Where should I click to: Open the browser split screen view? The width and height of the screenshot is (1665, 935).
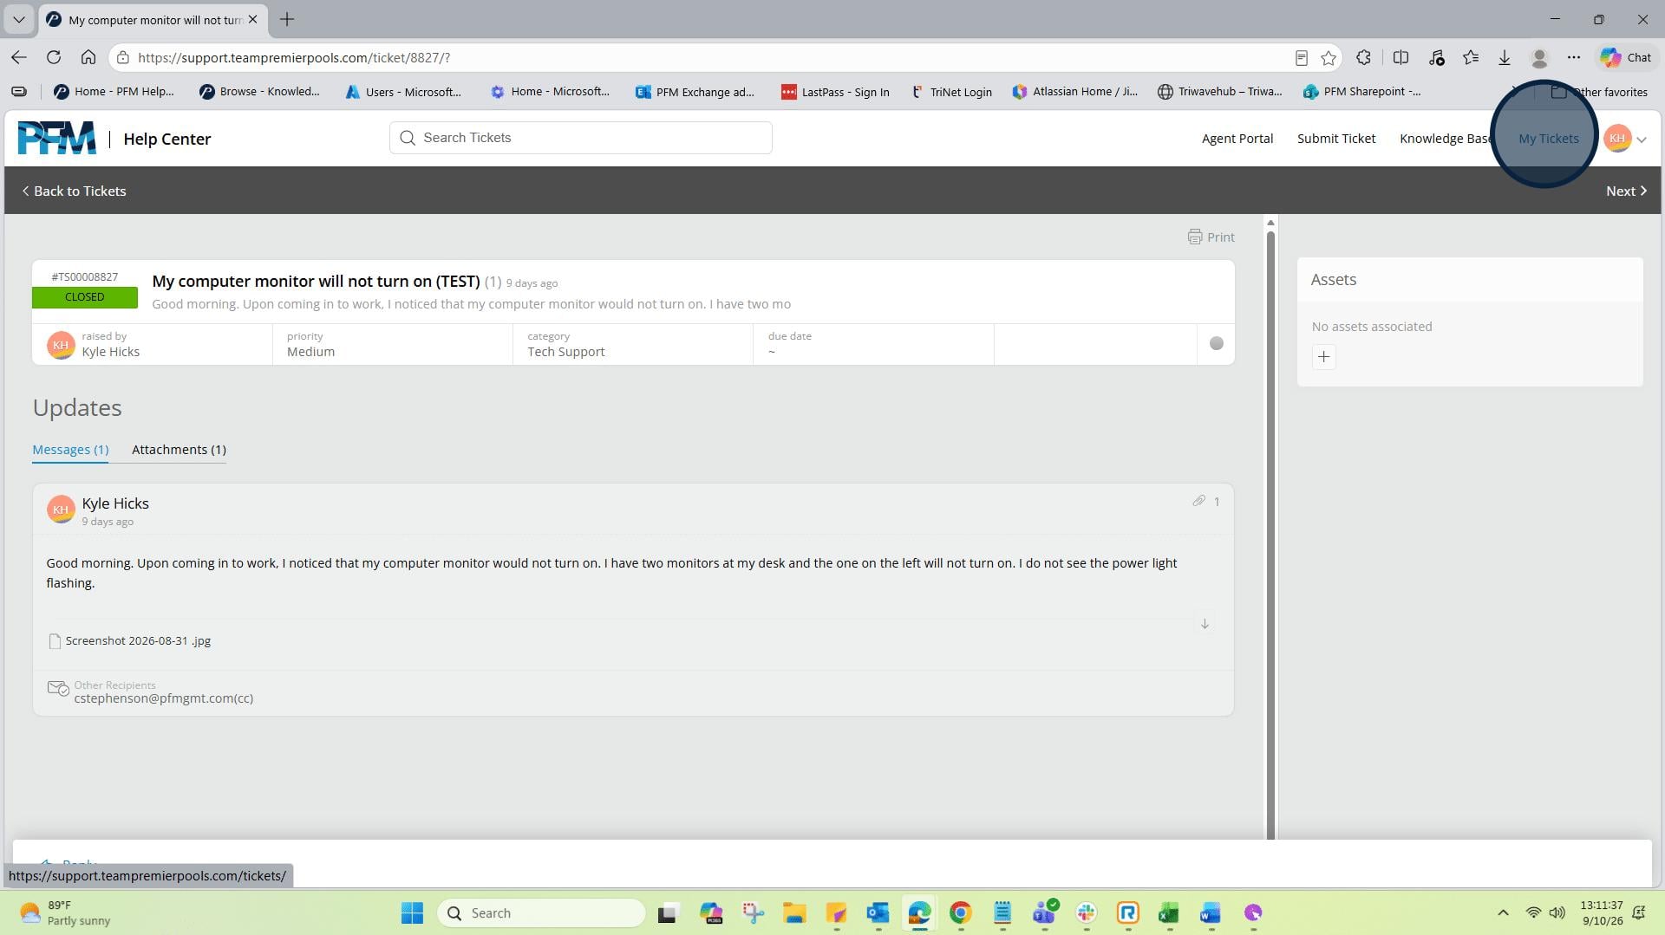coord(1401,58)
